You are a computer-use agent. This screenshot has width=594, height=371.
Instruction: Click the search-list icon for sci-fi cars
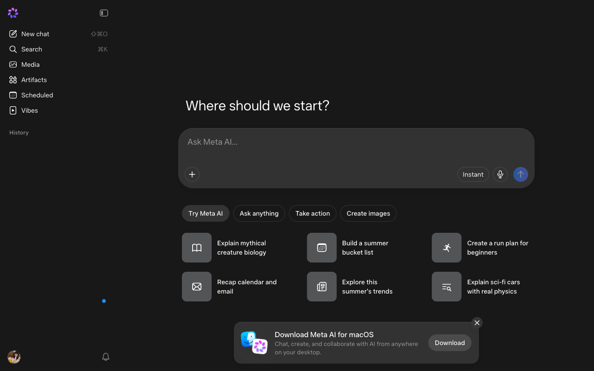446,287
